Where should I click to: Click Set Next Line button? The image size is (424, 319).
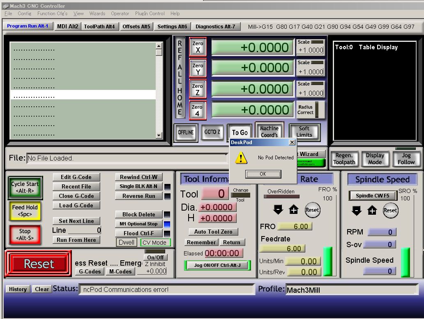pos(76,221)
